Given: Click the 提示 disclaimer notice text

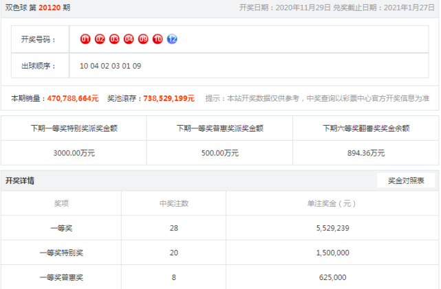Looking at the screenshot, I should point(317,98).
